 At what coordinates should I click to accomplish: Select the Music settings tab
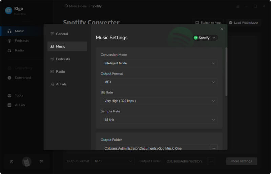click(x=67, y=46)
